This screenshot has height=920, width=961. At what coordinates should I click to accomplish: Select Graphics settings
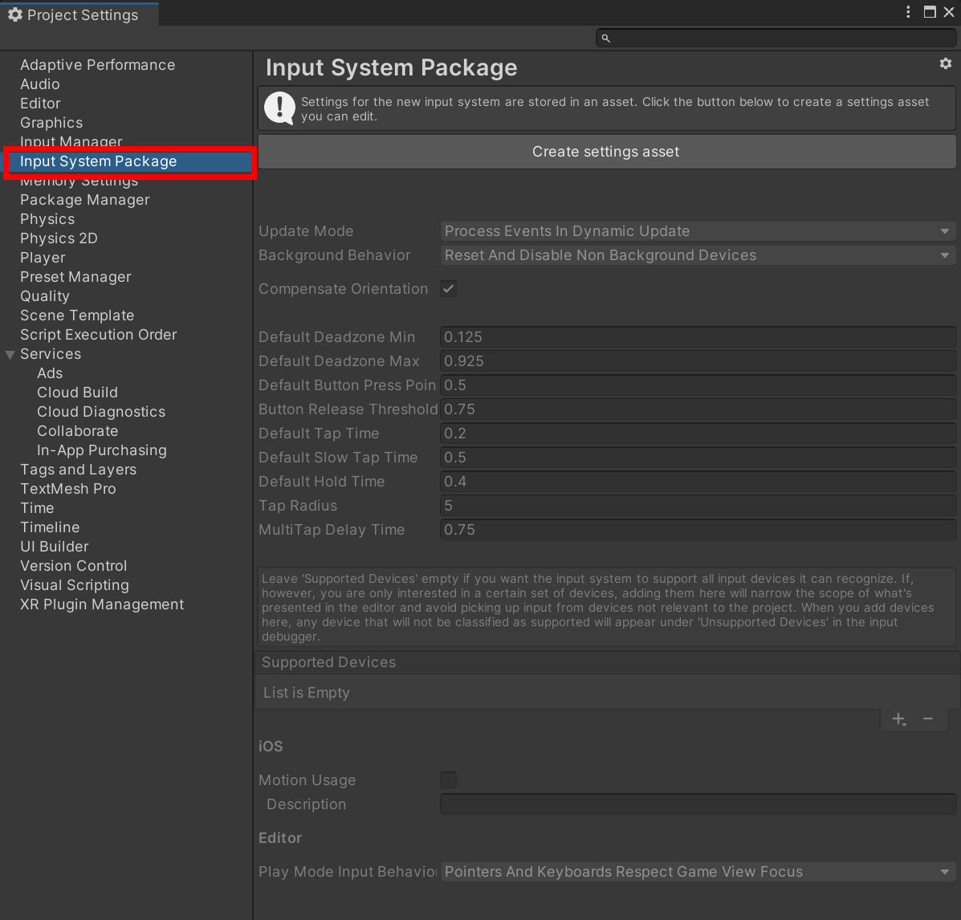point(51,123)
